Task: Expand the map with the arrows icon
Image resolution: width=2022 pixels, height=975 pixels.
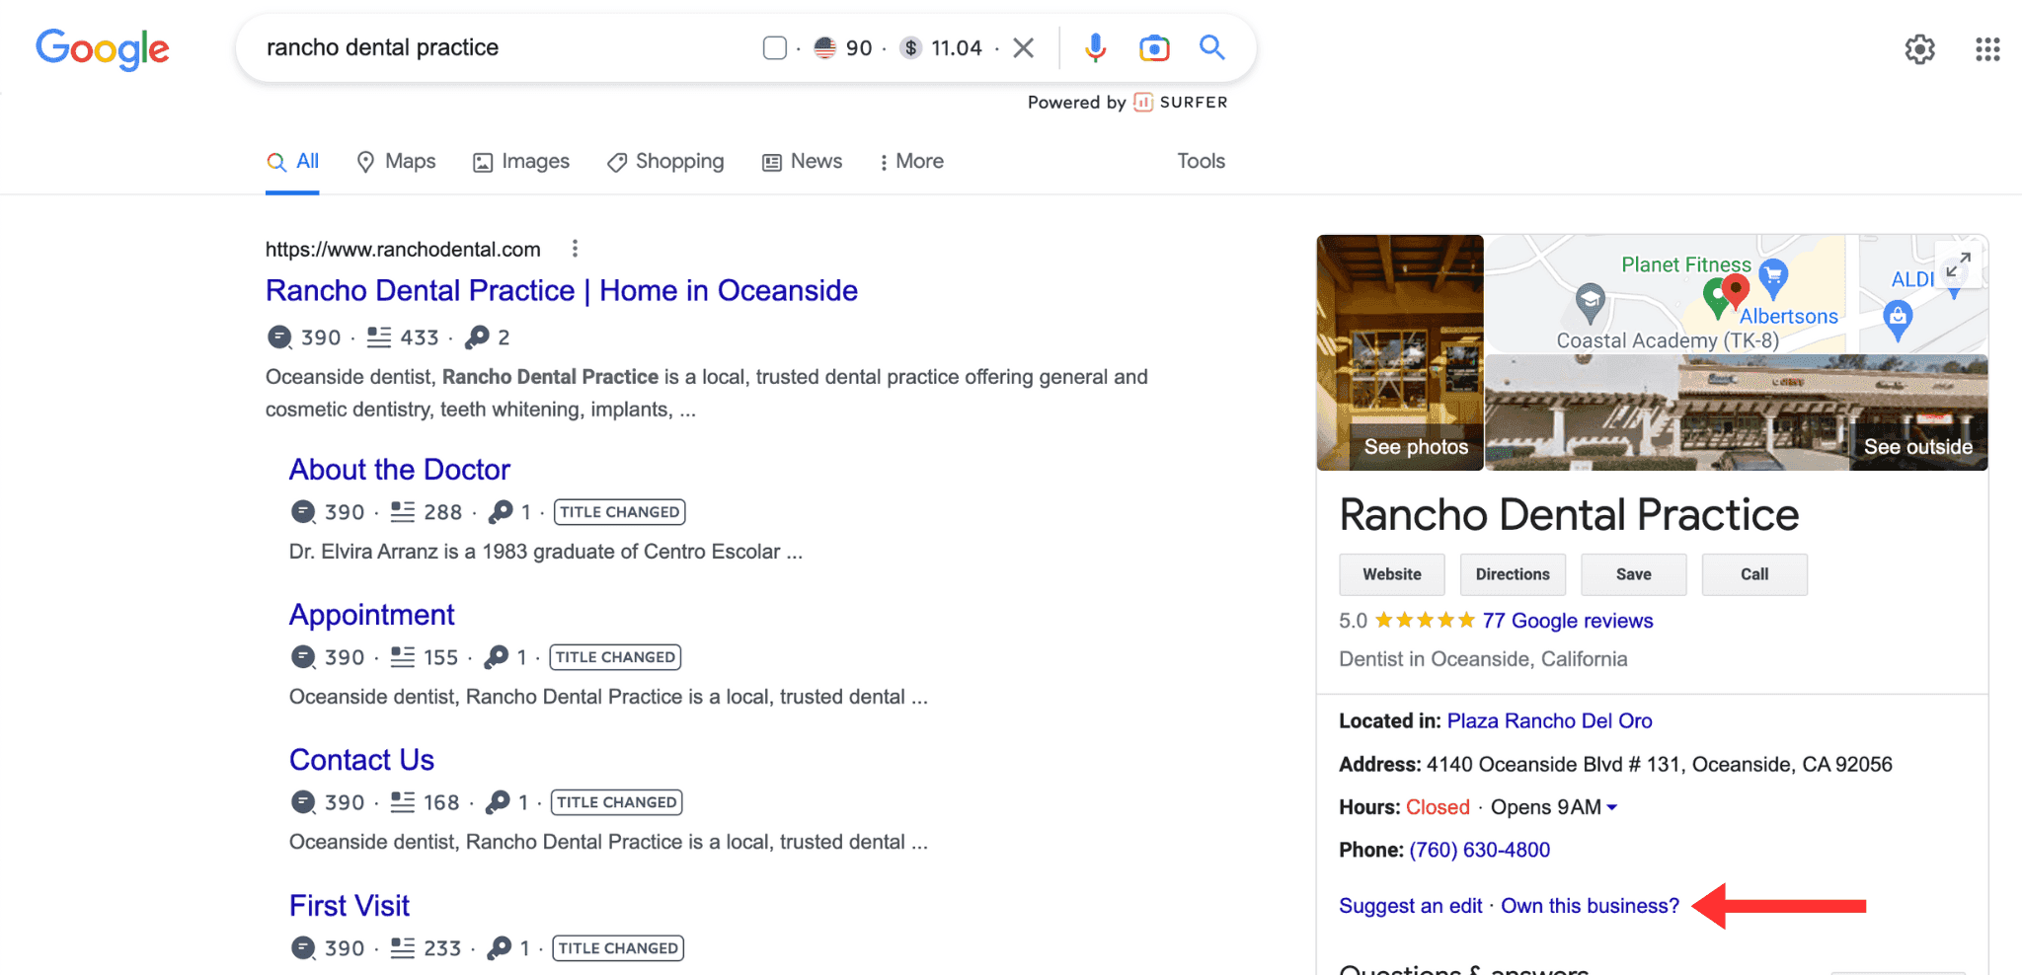Action: (x=1959, y=265)
